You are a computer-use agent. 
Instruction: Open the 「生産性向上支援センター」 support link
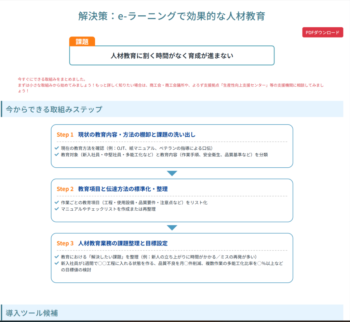pyautogui.click(x=245, y=86)
